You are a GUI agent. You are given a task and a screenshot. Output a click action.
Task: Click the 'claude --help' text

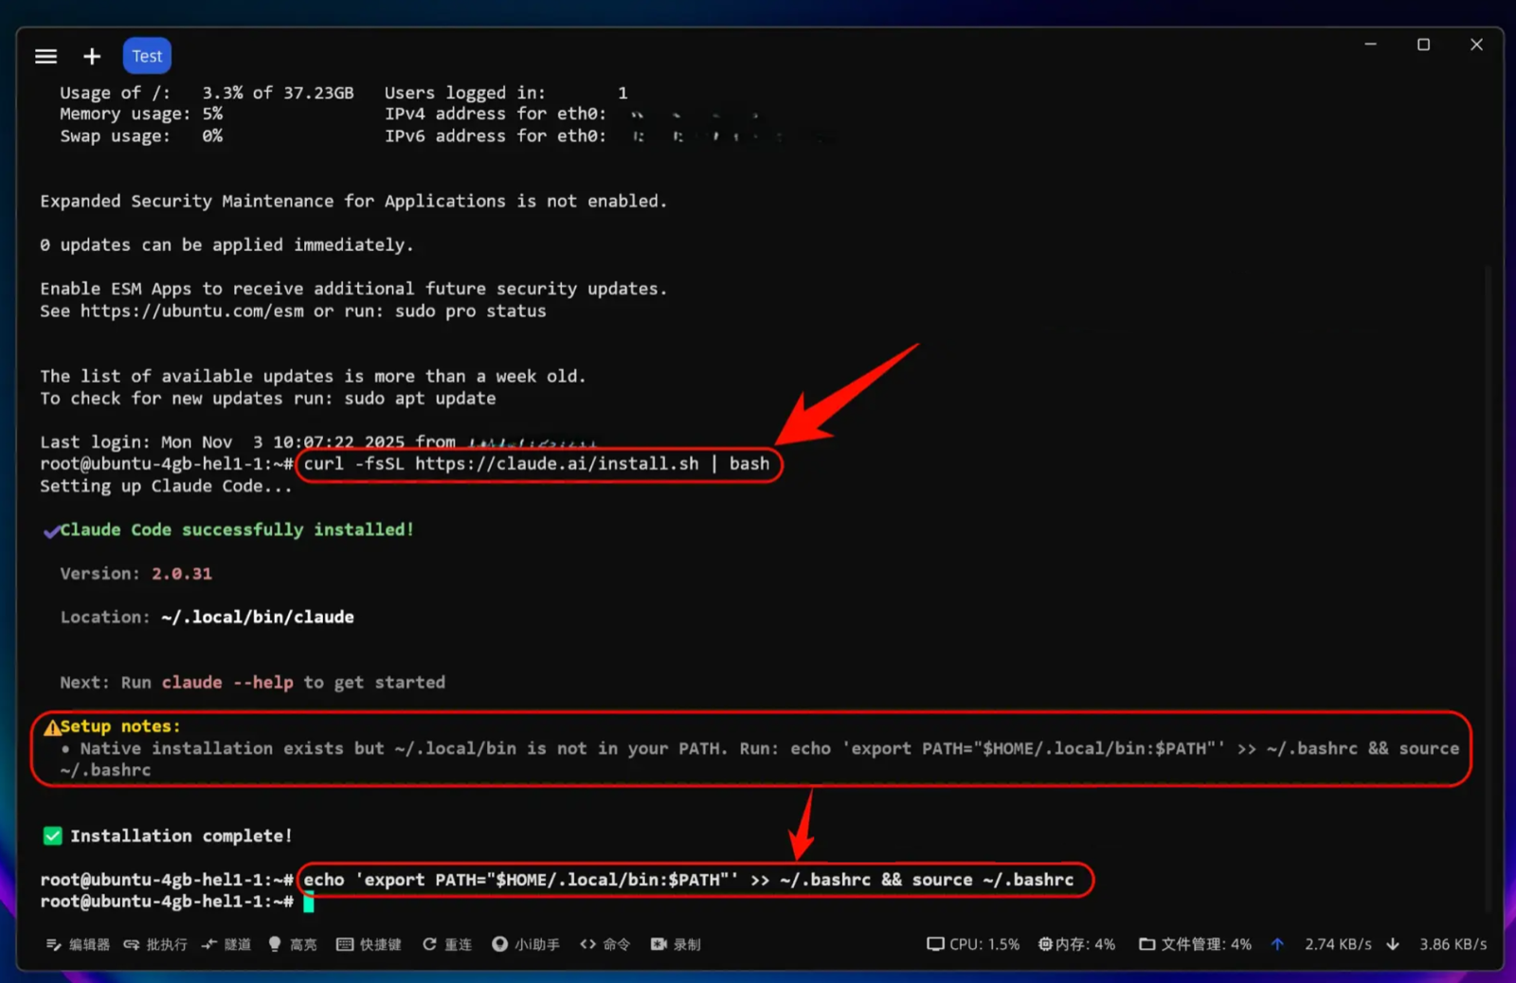pos(227,683)
